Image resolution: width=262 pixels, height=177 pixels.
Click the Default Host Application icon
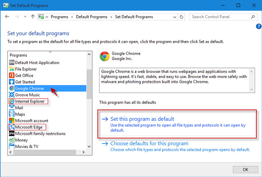[12, 62]
